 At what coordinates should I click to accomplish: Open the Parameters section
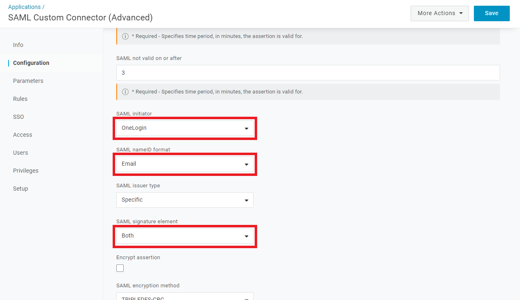coord(28,81)
